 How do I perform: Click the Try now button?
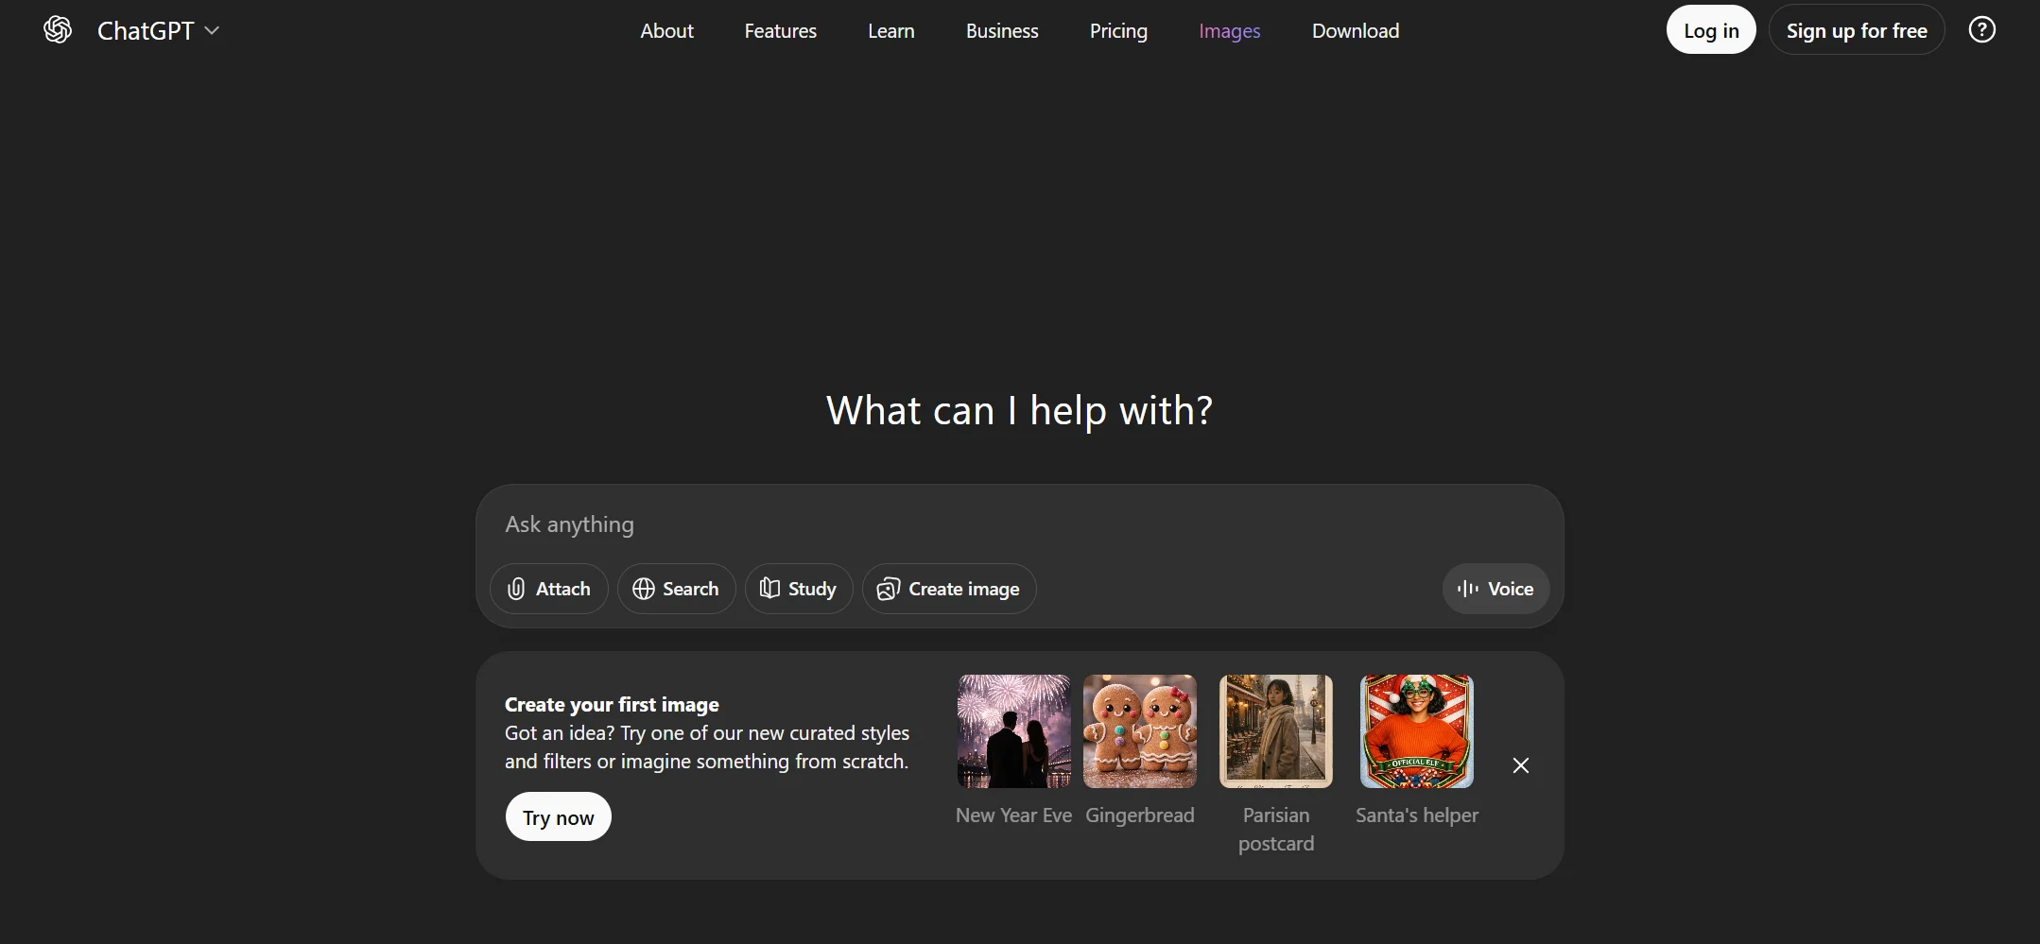tap(558, 815)
